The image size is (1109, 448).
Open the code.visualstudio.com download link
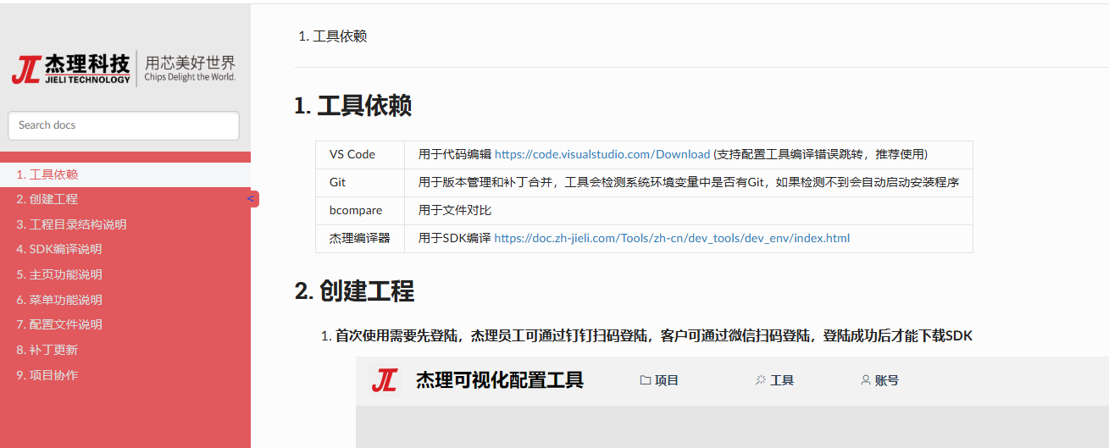pos(602,154)
